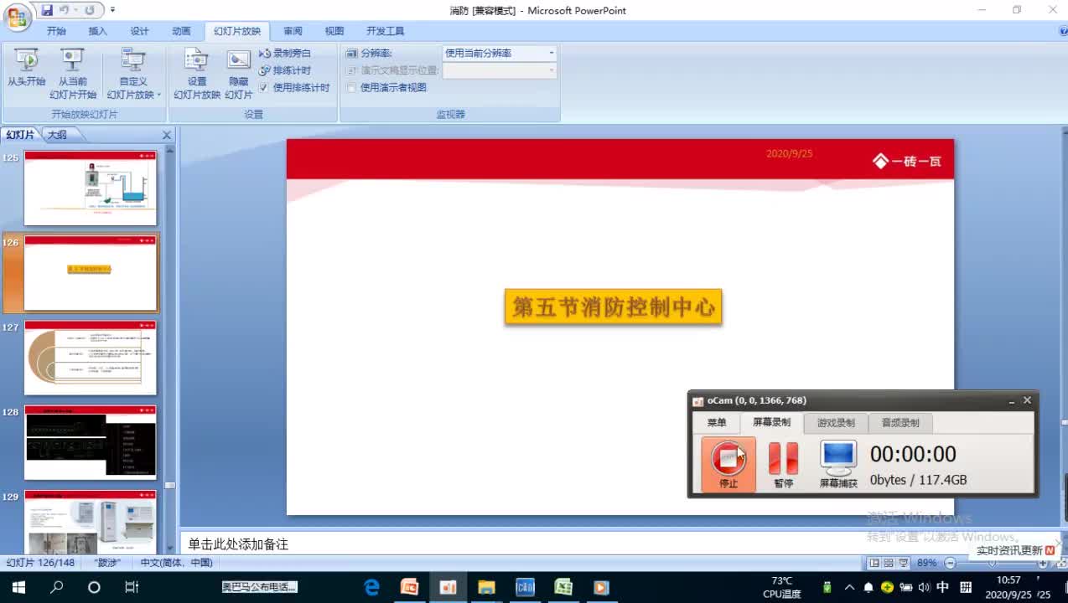Zoom out with minus button
The width and height of the screenshot is (1068, 603).
(950, 564)
